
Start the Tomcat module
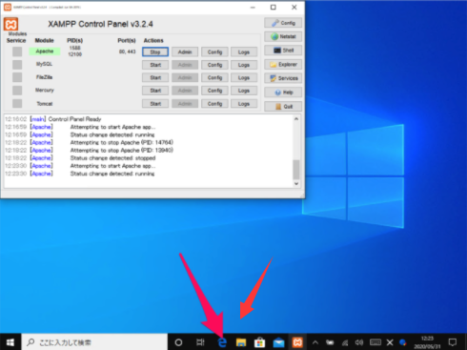(155, 104)
